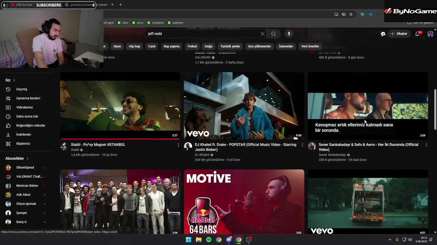
Task: Open a new browser tab with plus
Action: tap(121, 5)
